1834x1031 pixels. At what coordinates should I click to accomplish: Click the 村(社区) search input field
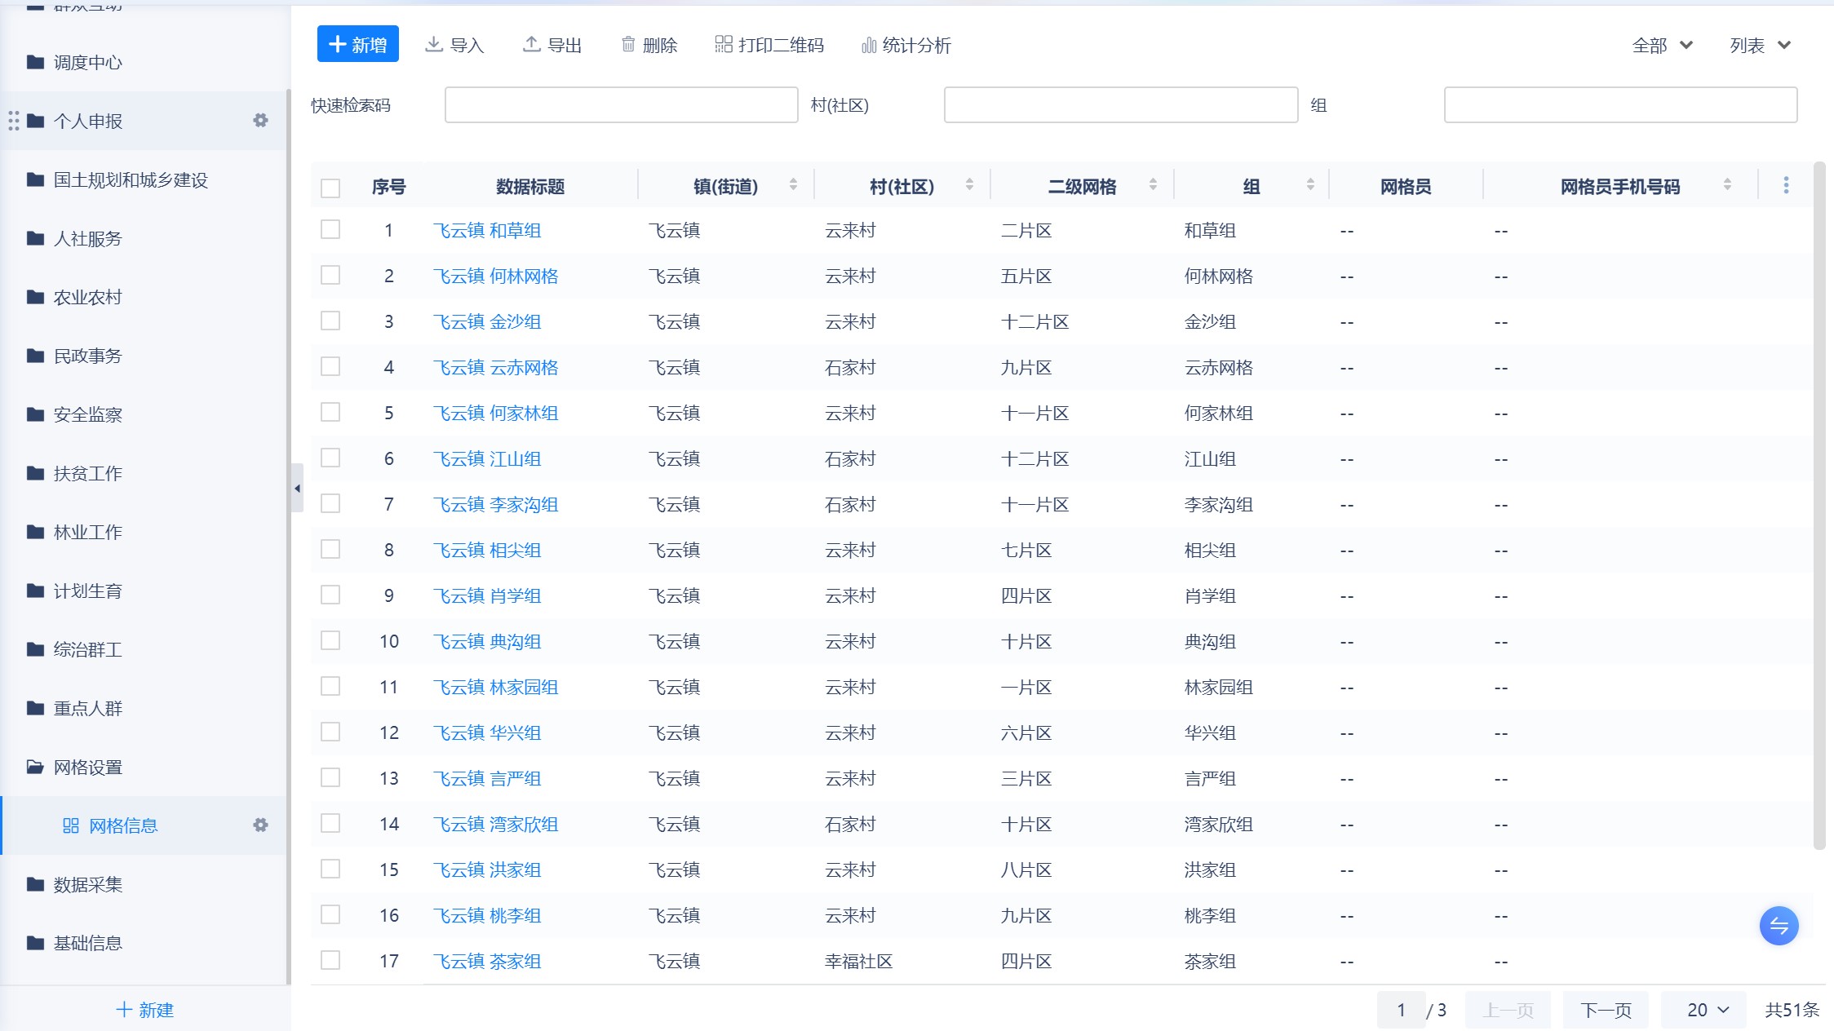coord(1121,105)
